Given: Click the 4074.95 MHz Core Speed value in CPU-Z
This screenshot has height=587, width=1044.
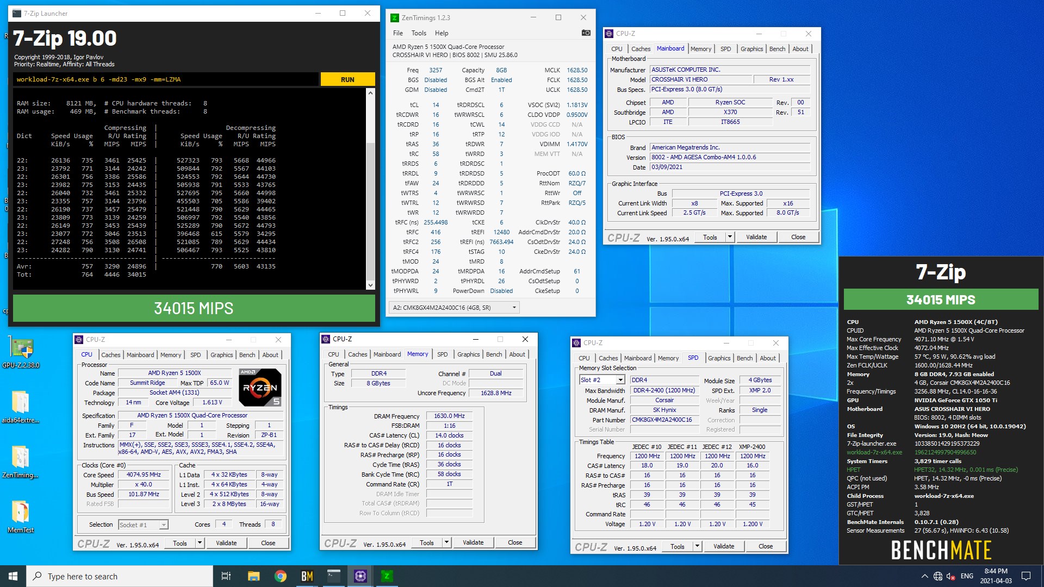Looking at the screenshot, I should coord(144,474).
